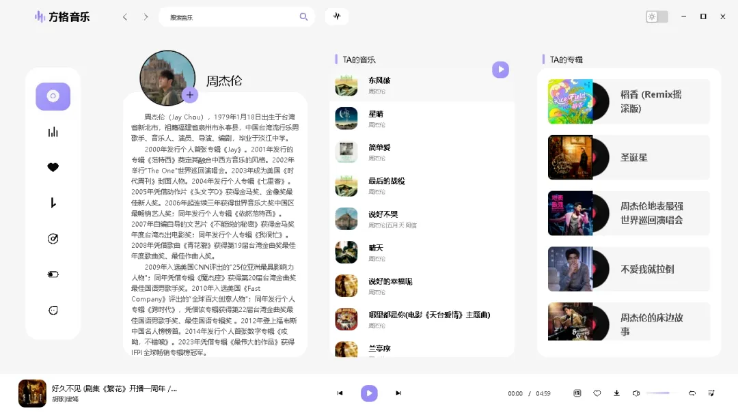Open the play queue list icon
This screenshot has width=738, height=413.
pyautogui.click(x=711, y=393)
